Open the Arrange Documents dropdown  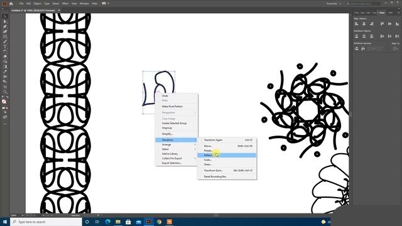[x=106, y=4]
